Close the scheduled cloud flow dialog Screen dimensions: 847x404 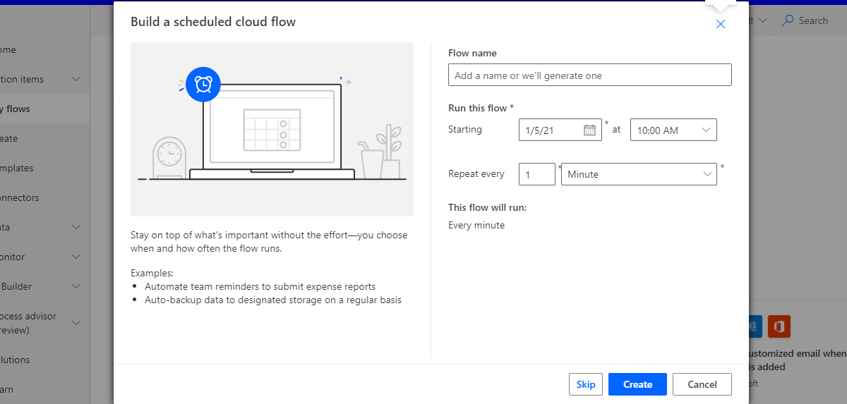tap(720, 24)
